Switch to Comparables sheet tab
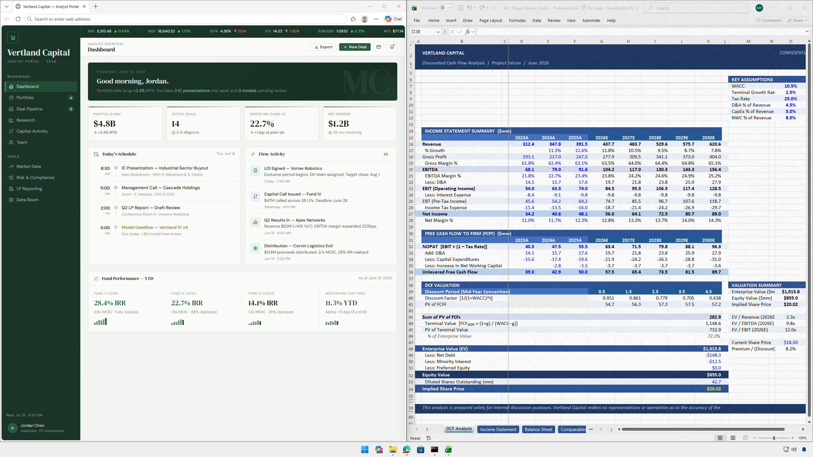This screenshot has width=813, height=457. click(573, 429)
